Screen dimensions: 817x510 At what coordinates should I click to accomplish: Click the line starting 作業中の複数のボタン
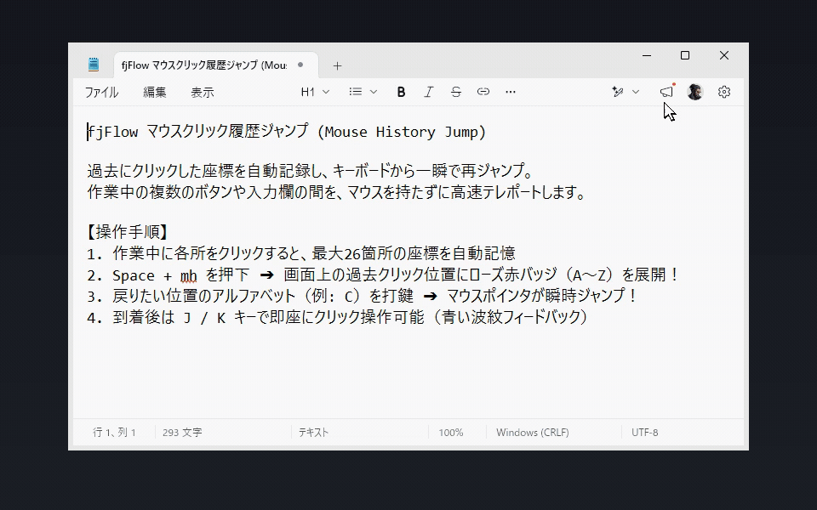click(x=337, y=192)
